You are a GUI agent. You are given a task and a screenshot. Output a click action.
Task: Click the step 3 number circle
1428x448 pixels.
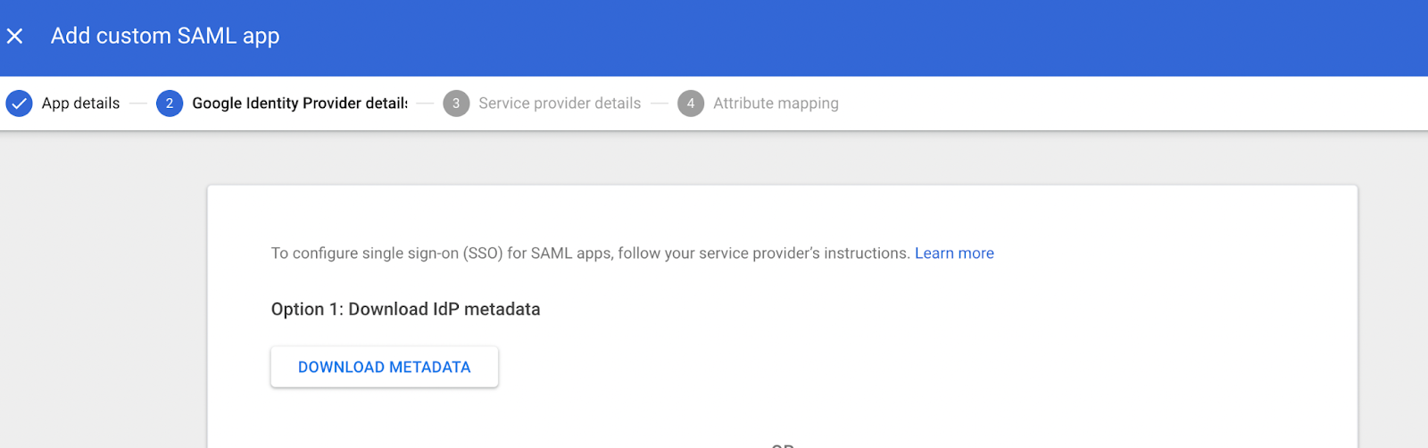pyautogui.click(x=456, y=104)
